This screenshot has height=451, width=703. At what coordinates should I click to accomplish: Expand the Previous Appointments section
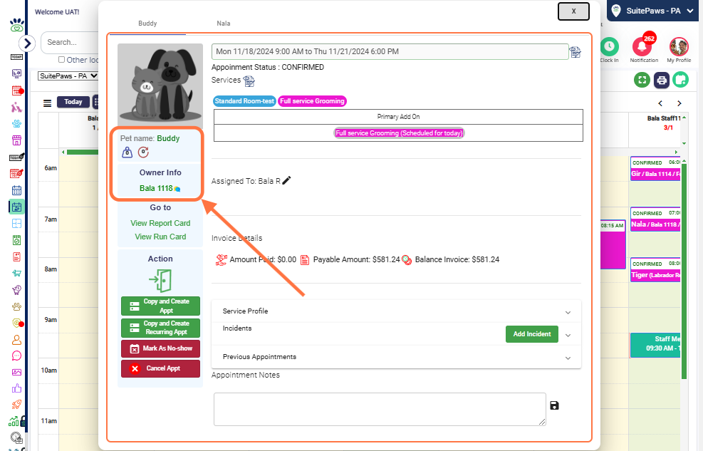click(568, 358)
